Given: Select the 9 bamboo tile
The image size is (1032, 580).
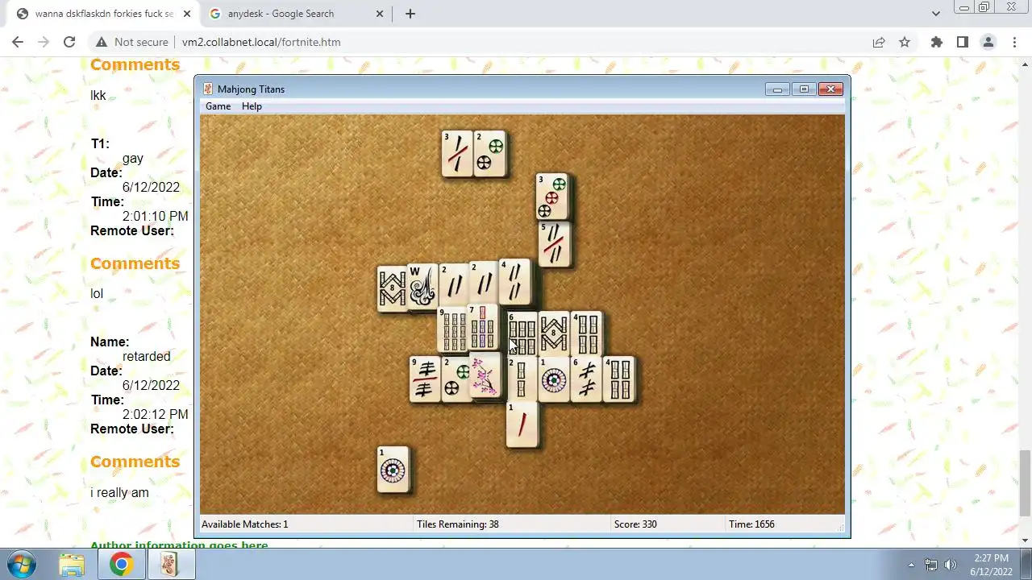Looking at the screenshot, I should [452, 329].
